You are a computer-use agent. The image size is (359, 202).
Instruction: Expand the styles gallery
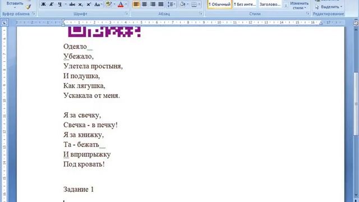[x=286, y=6]
